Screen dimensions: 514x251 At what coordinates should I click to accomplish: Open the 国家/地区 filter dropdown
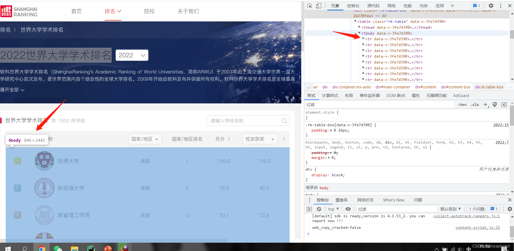click(x=145, y=139)
